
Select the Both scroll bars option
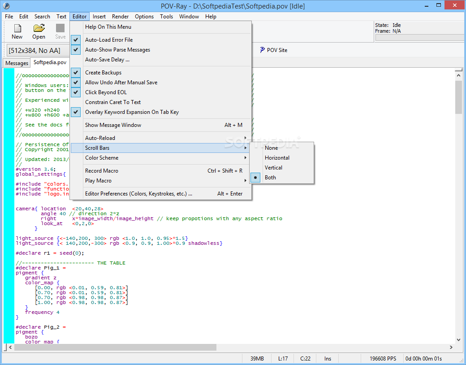point(282,177)
